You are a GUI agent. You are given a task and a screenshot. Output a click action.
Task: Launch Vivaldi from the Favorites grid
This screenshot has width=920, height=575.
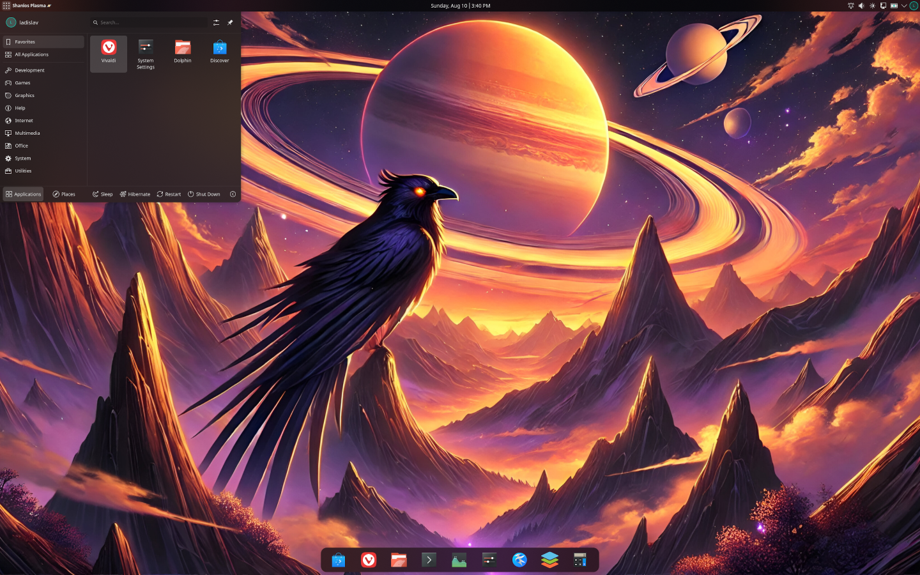pyautogui.click(x=109, y=52)
